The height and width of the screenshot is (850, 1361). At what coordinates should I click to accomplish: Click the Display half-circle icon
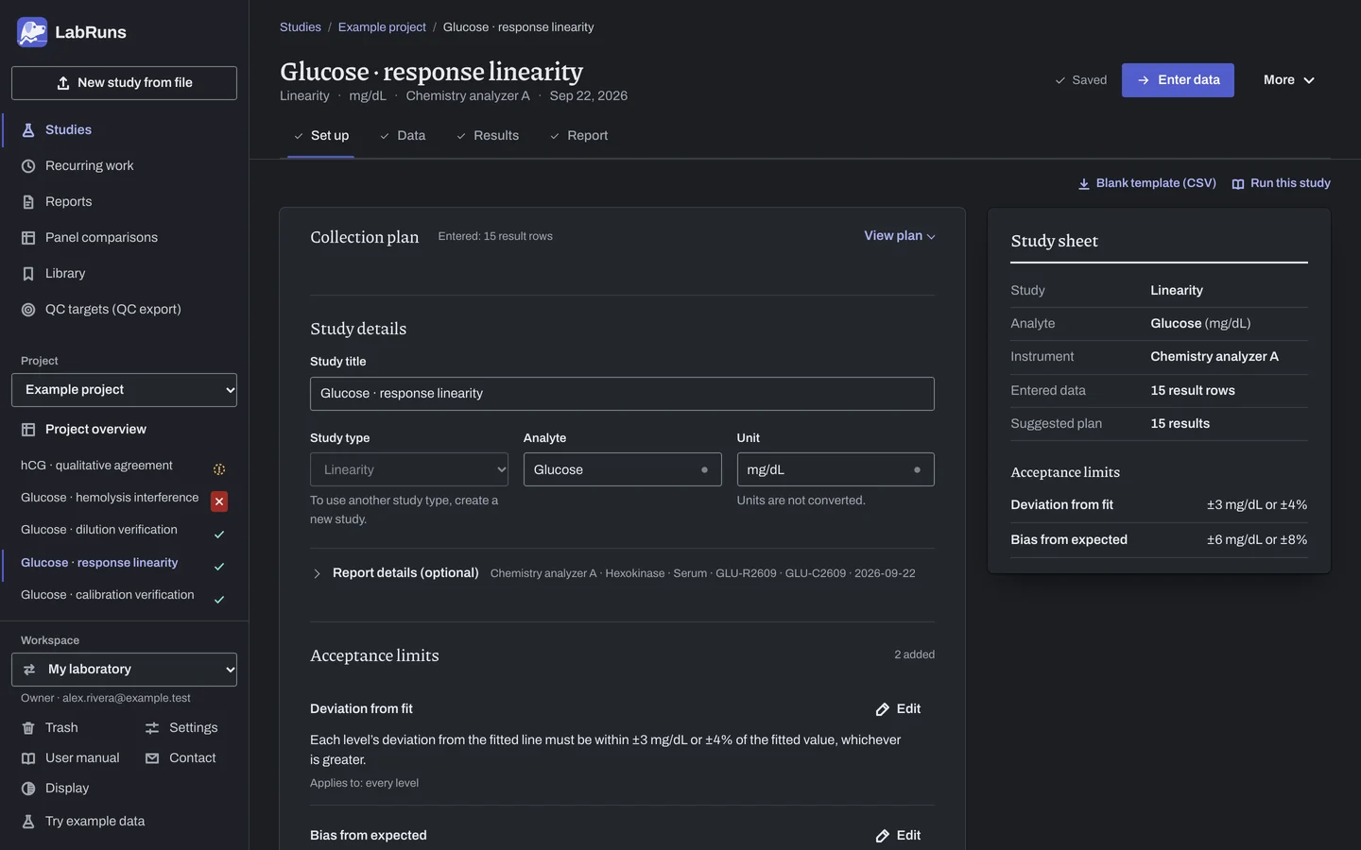pyautogui.click(x=28, y=789)
